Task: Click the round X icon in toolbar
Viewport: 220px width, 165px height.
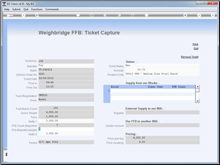Action: [213, 15]
